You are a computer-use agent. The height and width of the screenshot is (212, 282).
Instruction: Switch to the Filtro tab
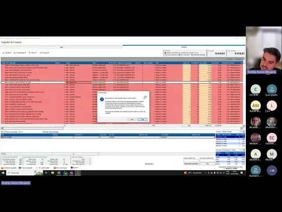pyautogui.click(x=61, y=47)
